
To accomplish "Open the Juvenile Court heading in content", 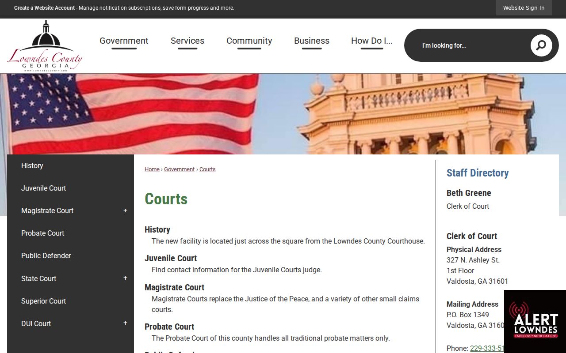I will tap(171, 258).
